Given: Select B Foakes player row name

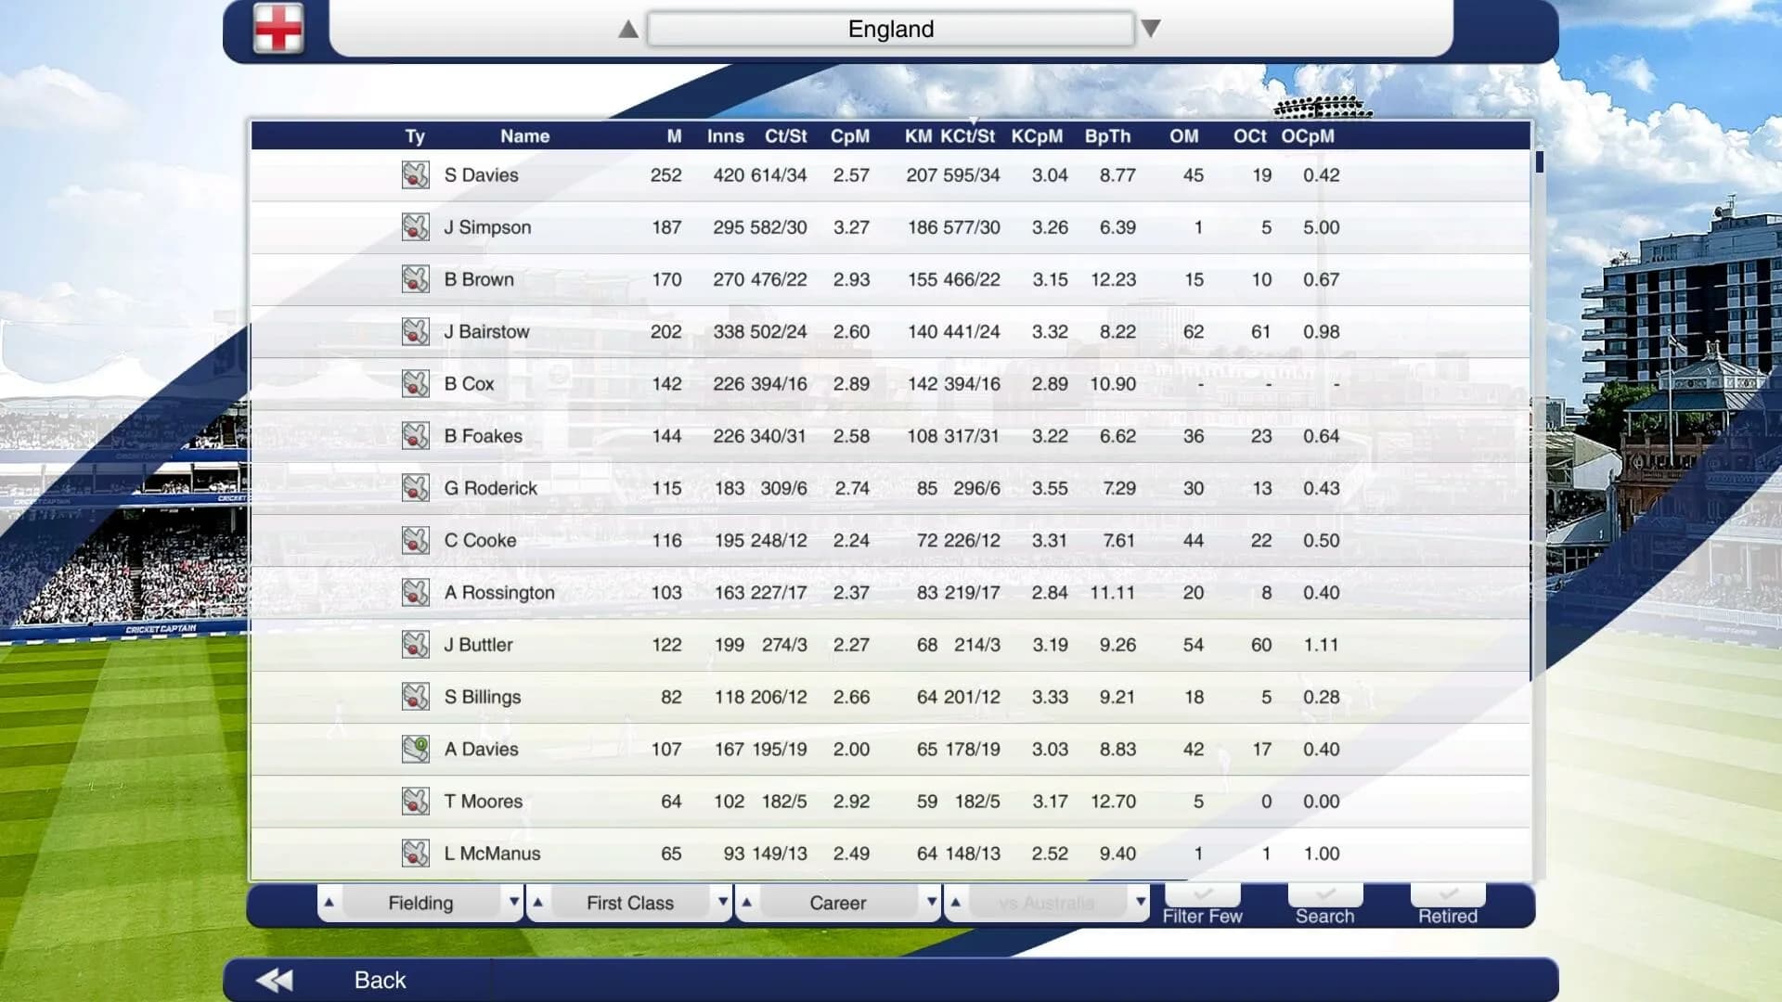Looking at the screenshot, I should click(483, 436).
